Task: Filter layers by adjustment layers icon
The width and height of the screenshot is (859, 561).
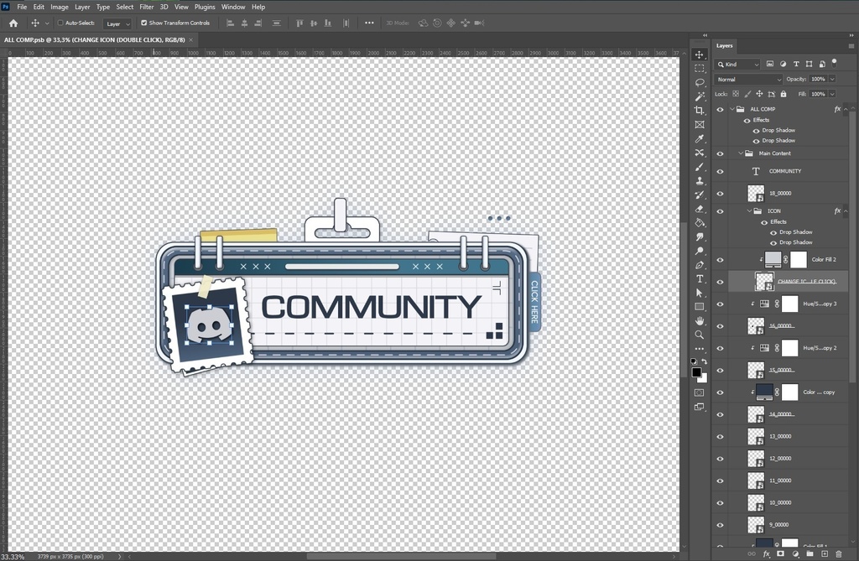Action: click(x=783, y=64)
